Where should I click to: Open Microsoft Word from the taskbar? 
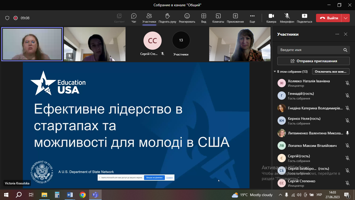[x=70, y=195]
